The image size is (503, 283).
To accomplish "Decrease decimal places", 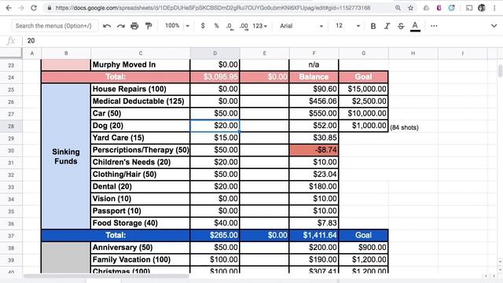I will pos(229,26).
